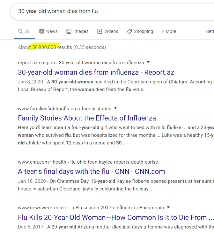Click the Images tab picture icon

(69, 31)
